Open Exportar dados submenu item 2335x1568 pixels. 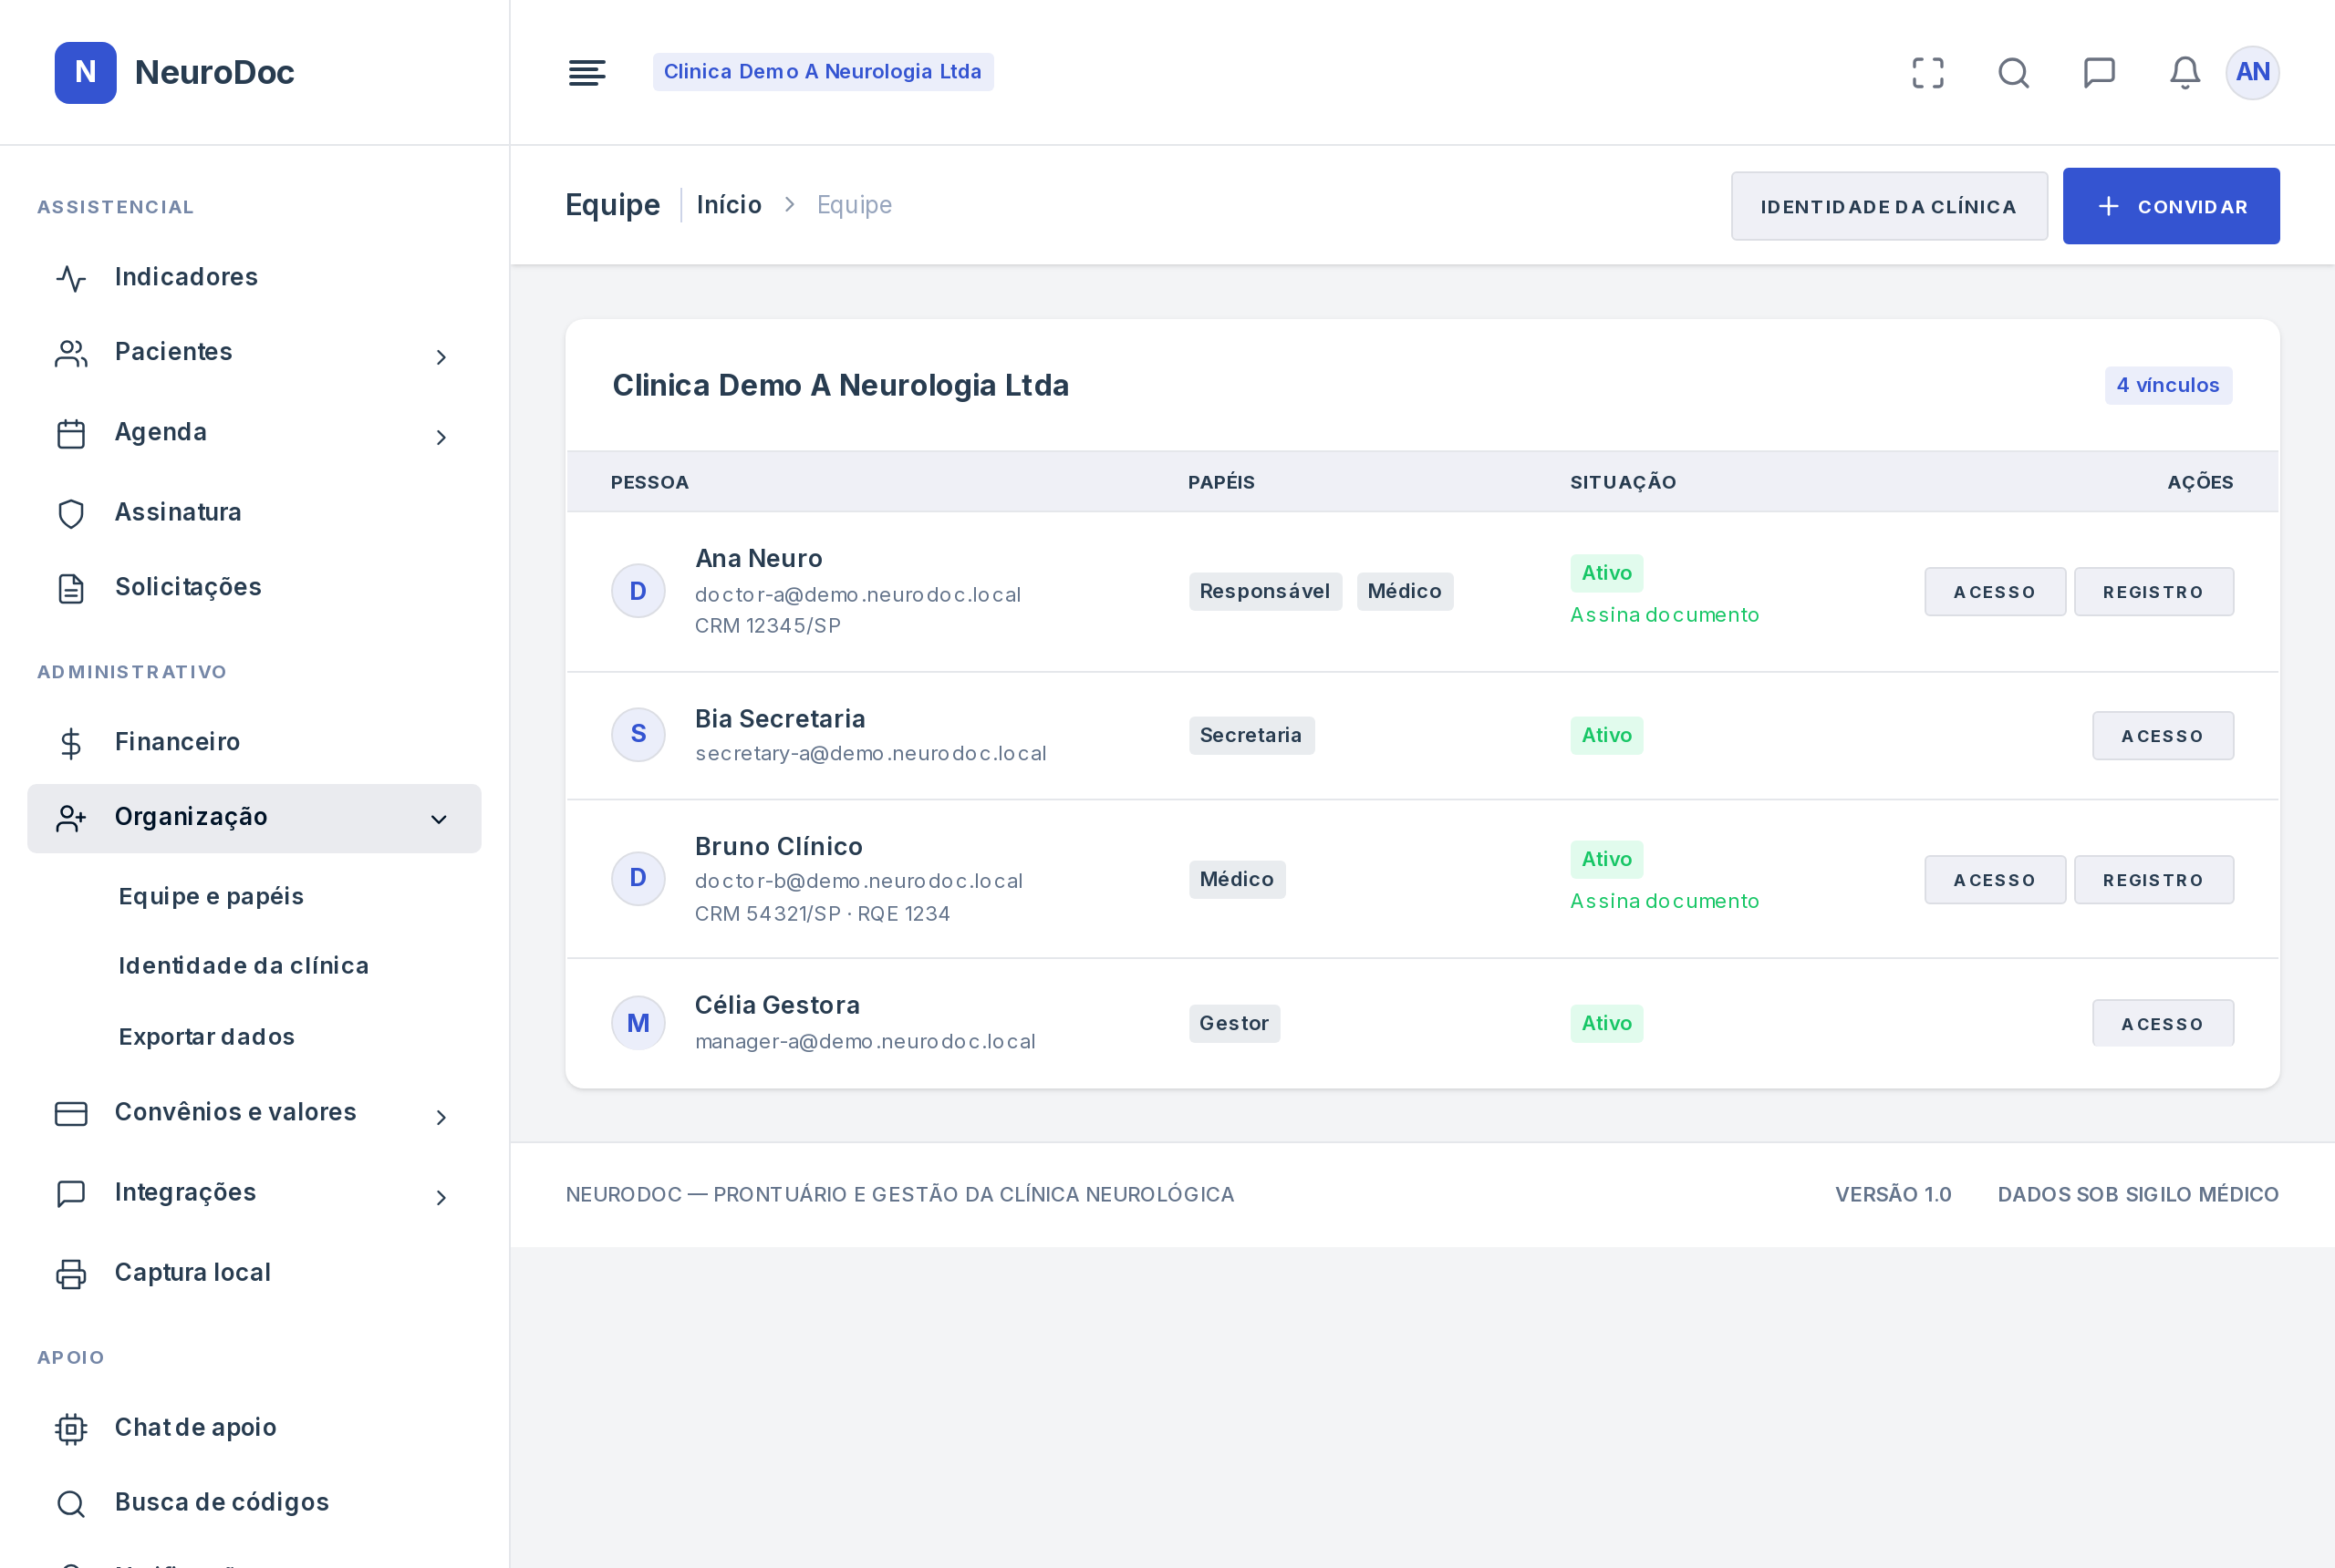(x=207, y=1036)
